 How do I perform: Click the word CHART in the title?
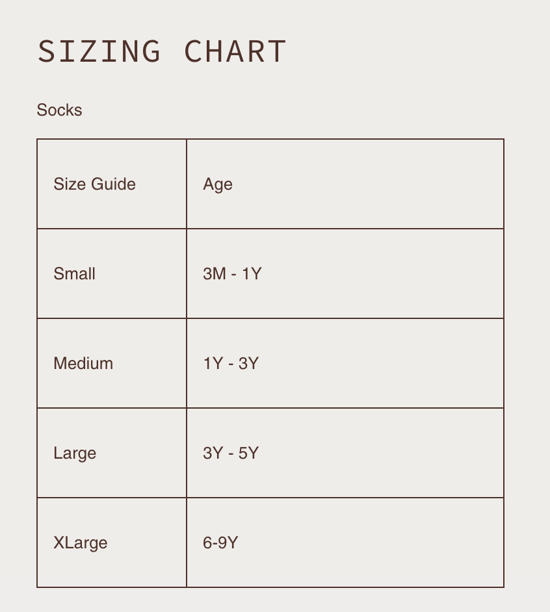tap(235, 52)
